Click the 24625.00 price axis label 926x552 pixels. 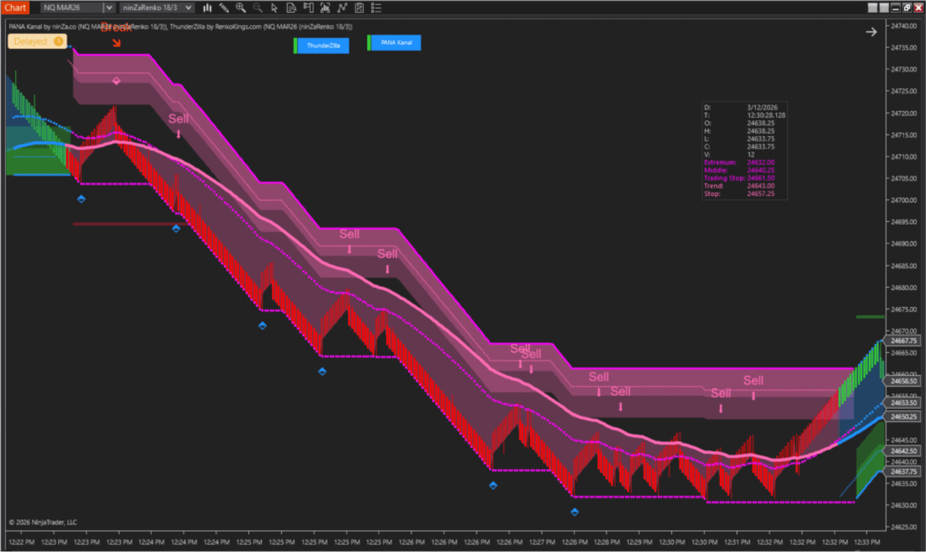tap(904, 527)
